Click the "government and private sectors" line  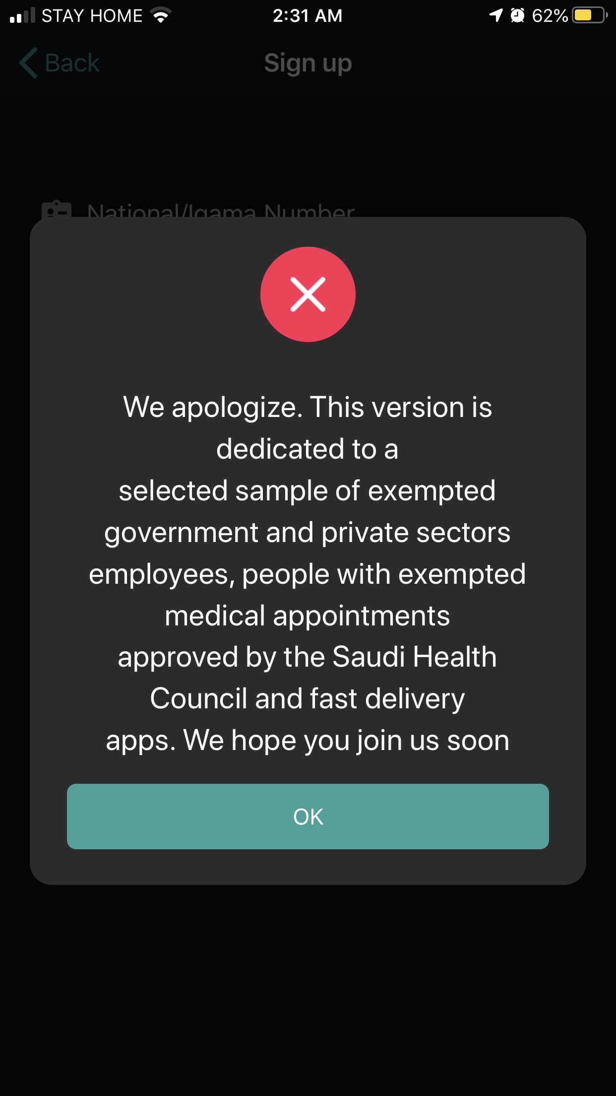(308, 533)
